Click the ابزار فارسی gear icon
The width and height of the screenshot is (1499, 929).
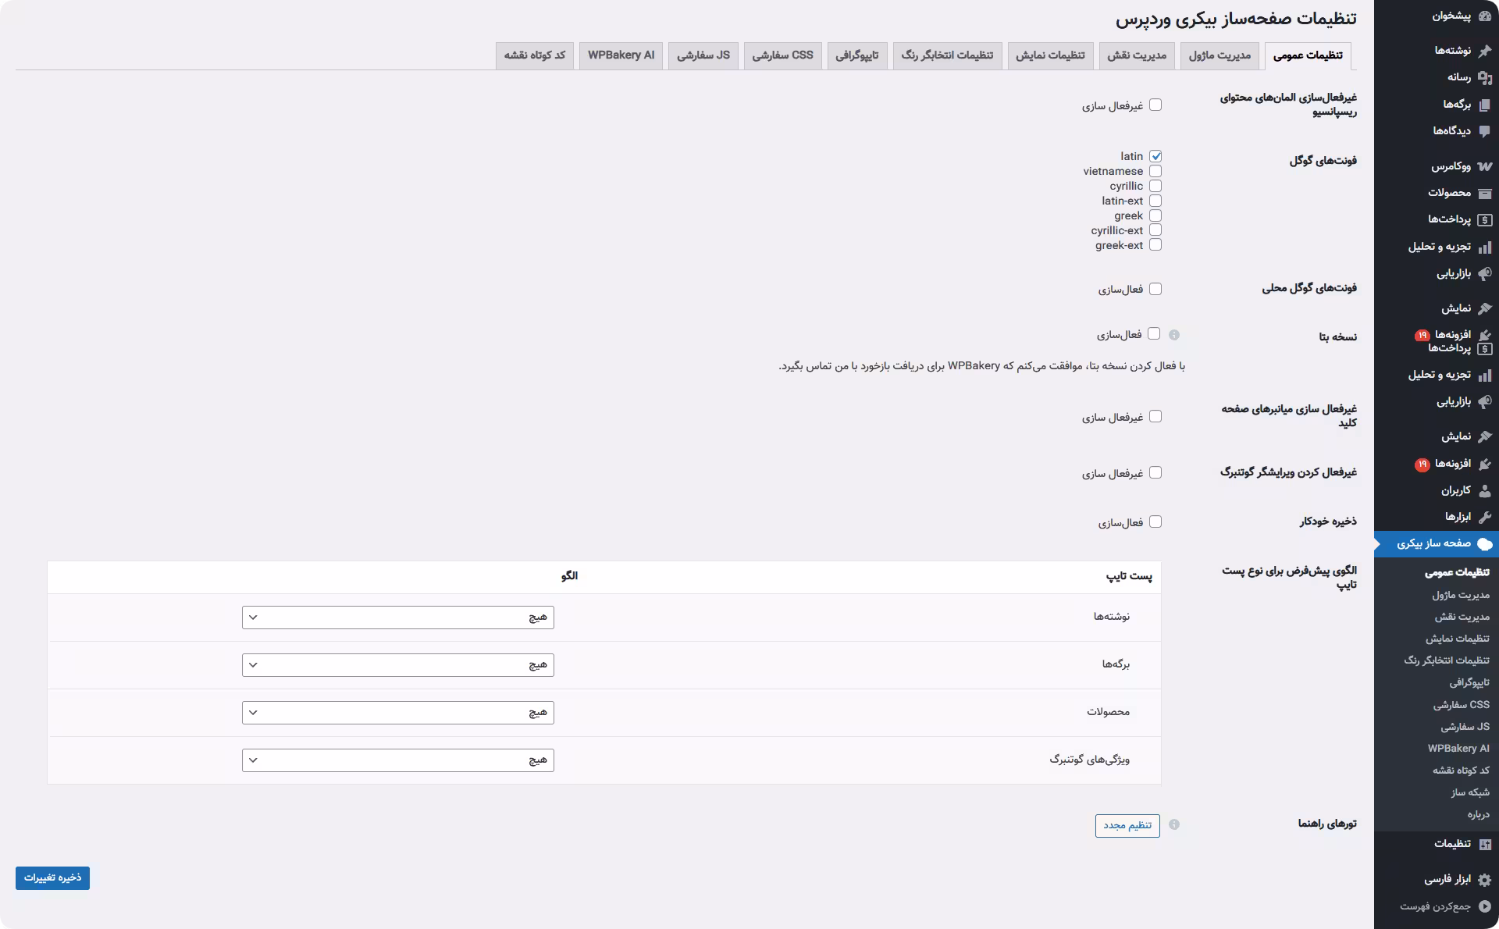point(1484,880)
